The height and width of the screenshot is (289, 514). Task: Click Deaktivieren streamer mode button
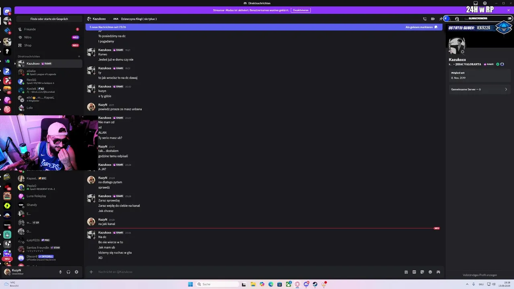point(300,10)
